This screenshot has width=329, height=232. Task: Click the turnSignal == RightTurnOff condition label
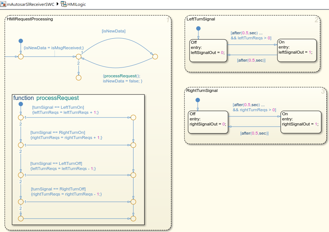point(59,189)
